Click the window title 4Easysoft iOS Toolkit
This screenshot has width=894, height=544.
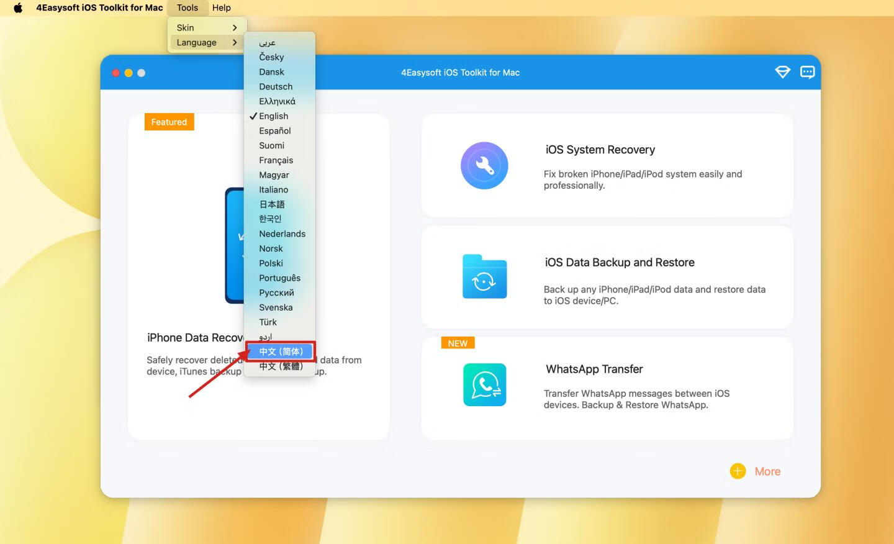click(x=460, y=73)
